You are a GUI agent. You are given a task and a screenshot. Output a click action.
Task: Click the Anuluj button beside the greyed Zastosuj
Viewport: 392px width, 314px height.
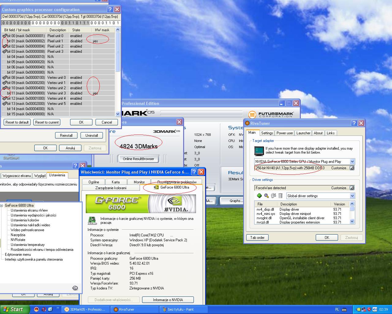point(70,148)
